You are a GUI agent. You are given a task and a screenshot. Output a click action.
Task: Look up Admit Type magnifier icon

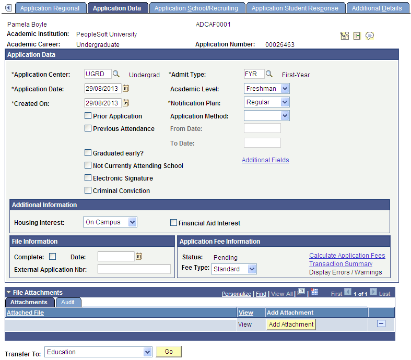coord(269,74)
